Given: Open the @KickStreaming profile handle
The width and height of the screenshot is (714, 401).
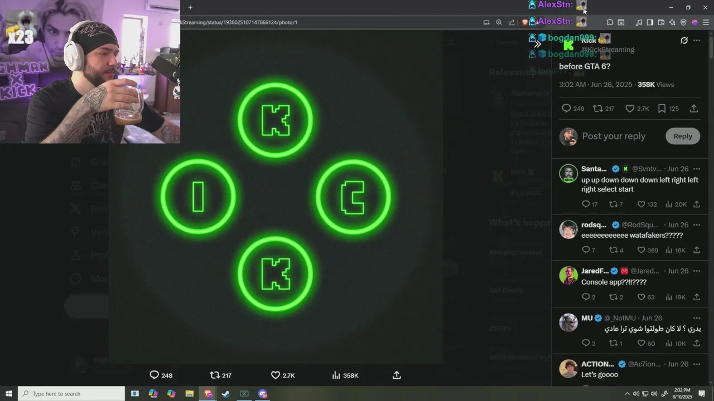Looking at the screenshot, I should 607,50.
